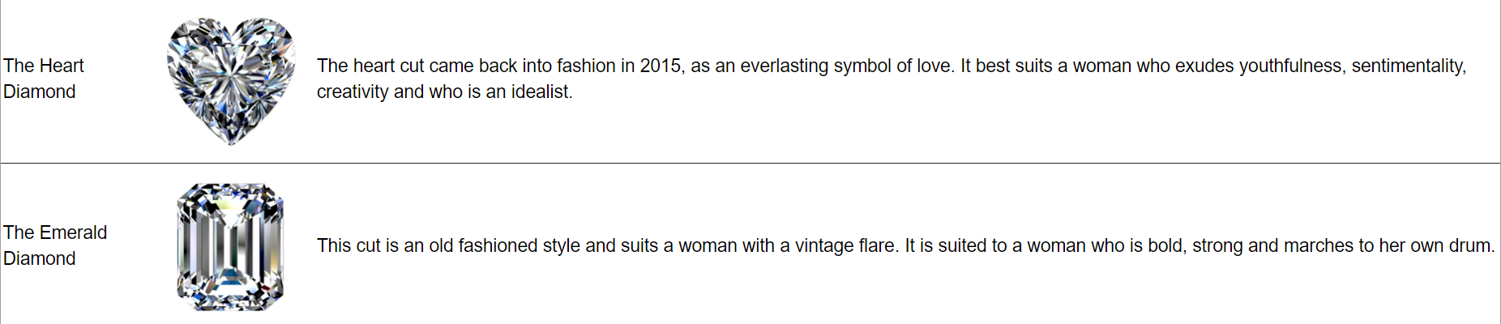Click the horizontal divider line between the rows
This screenshot has width=1501, height=324.
click(x=750, y=163)
